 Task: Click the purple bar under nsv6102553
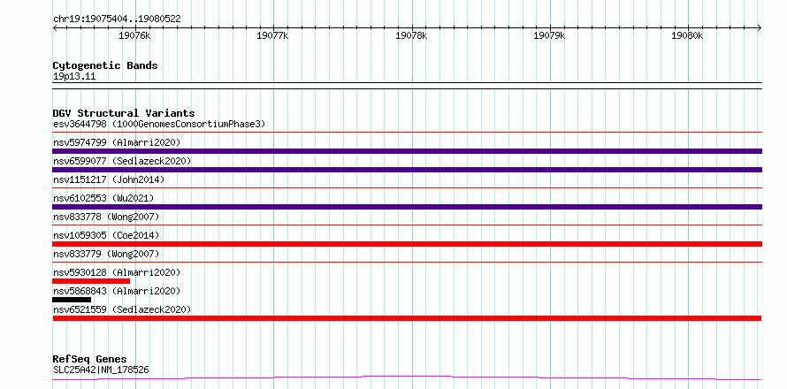(x=407, y=207)
